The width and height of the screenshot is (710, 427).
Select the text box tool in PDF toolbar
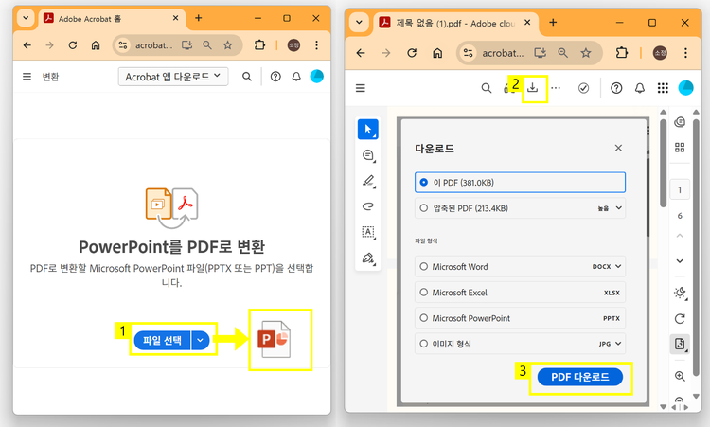point(368,232)
